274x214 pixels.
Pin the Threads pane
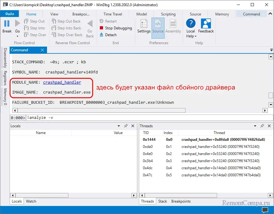262,126
